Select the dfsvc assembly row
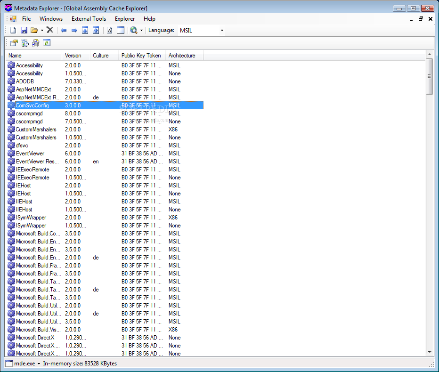 tap(105, 146)
